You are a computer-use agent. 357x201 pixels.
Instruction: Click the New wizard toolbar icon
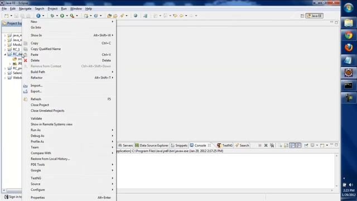tap(7, 16)
